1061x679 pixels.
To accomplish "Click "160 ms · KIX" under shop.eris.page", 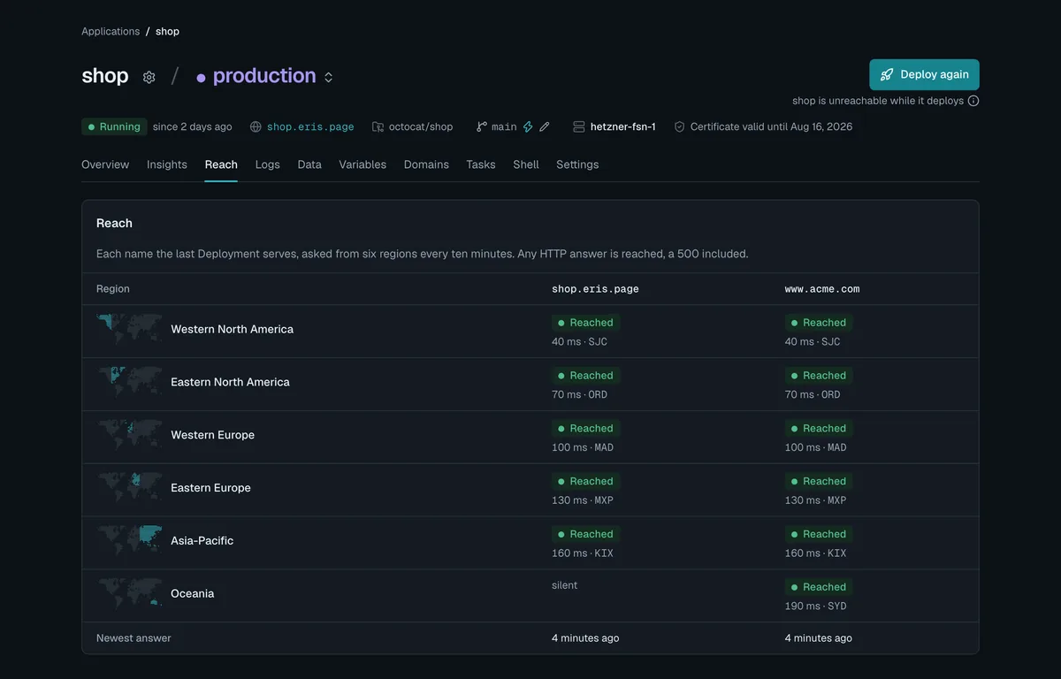I will [x=583, y=553].
